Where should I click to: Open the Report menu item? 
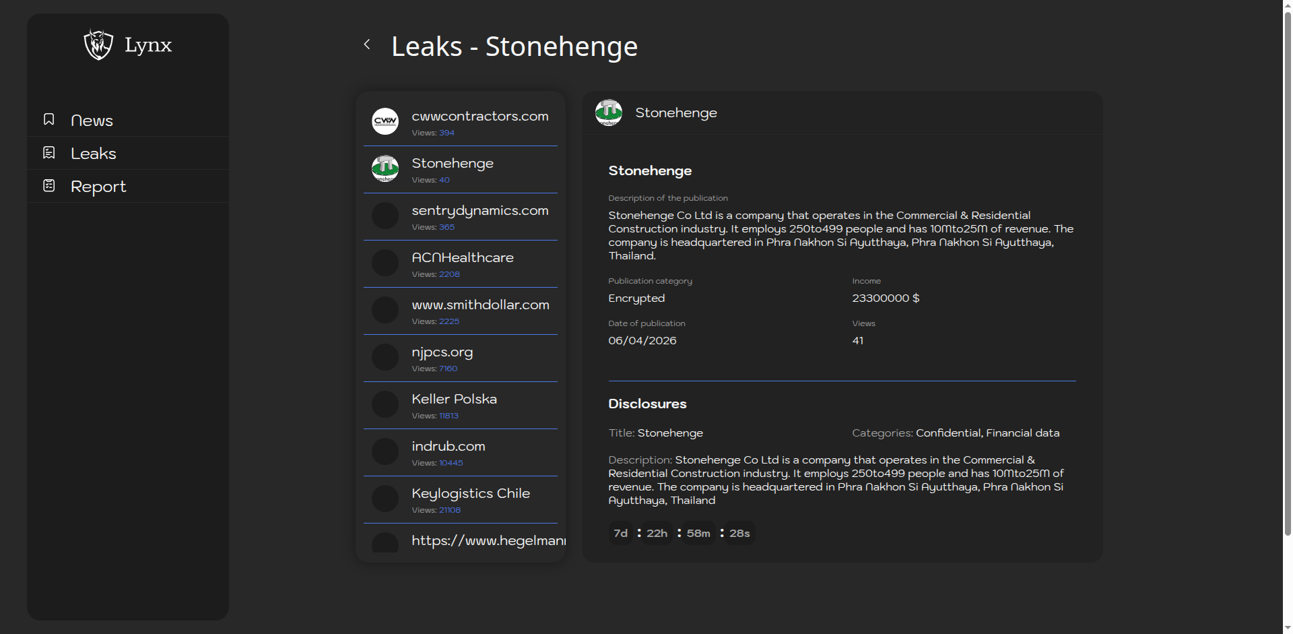point(128,186)
